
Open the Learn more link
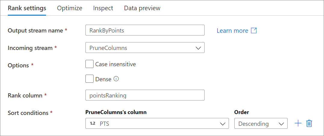pyautogui.click(x=233, y=31)
